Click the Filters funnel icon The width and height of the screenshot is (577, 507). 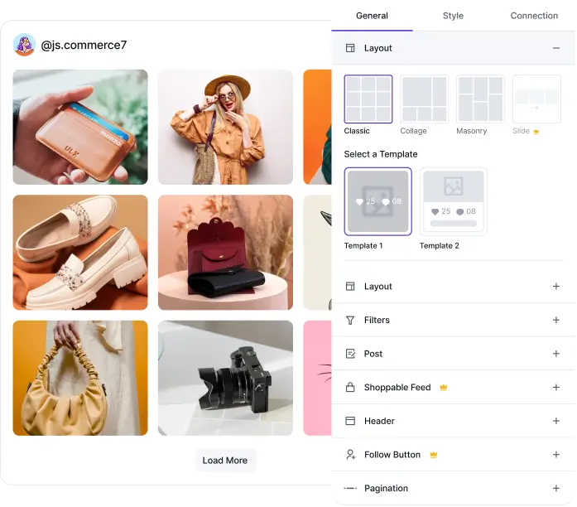(350, 320)
